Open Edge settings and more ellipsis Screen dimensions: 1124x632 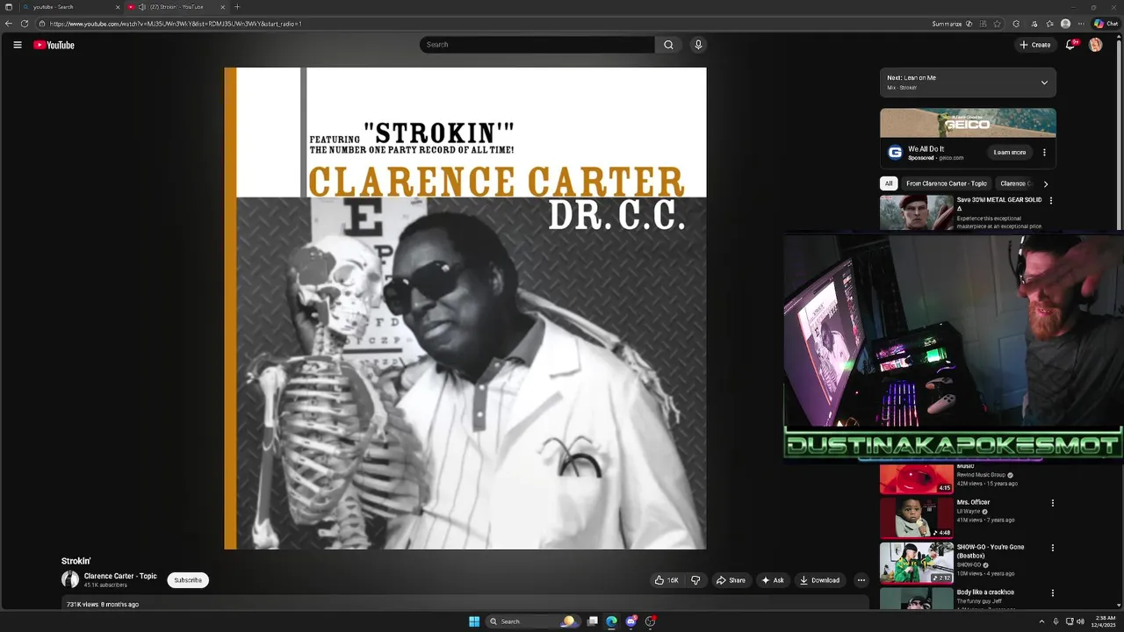click(1082, 24)
